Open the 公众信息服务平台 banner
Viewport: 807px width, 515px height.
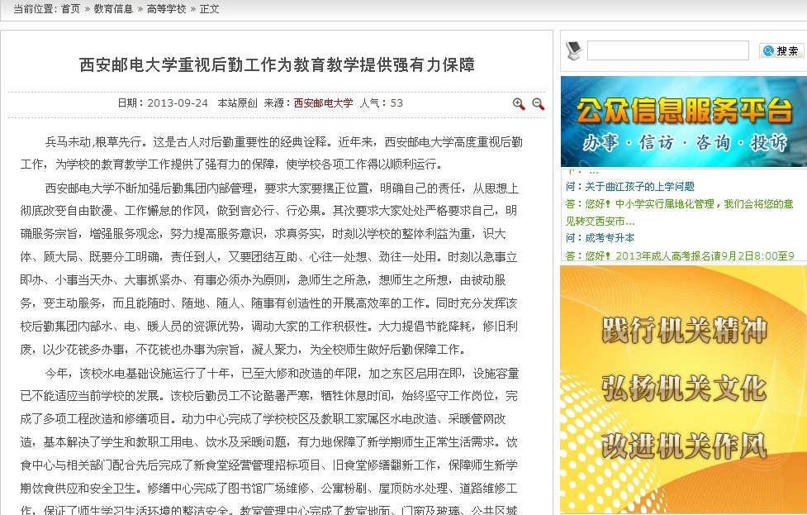pos(683,122)
